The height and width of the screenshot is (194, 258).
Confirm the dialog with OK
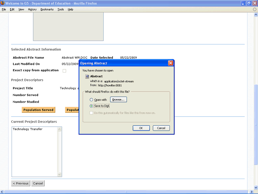click(x=141, y=128)
